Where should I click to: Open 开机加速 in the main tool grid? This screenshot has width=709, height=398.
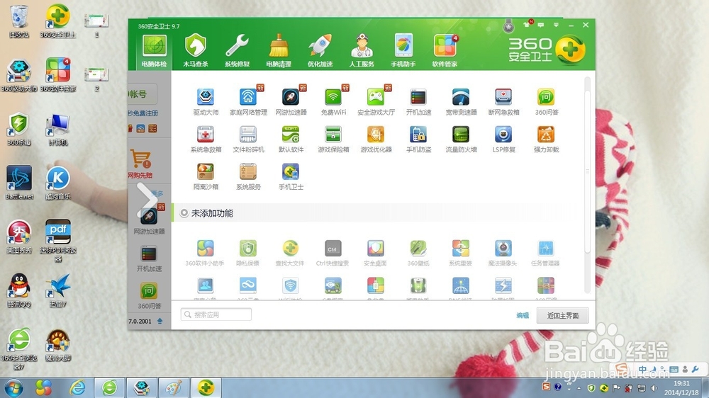[418, 102]
